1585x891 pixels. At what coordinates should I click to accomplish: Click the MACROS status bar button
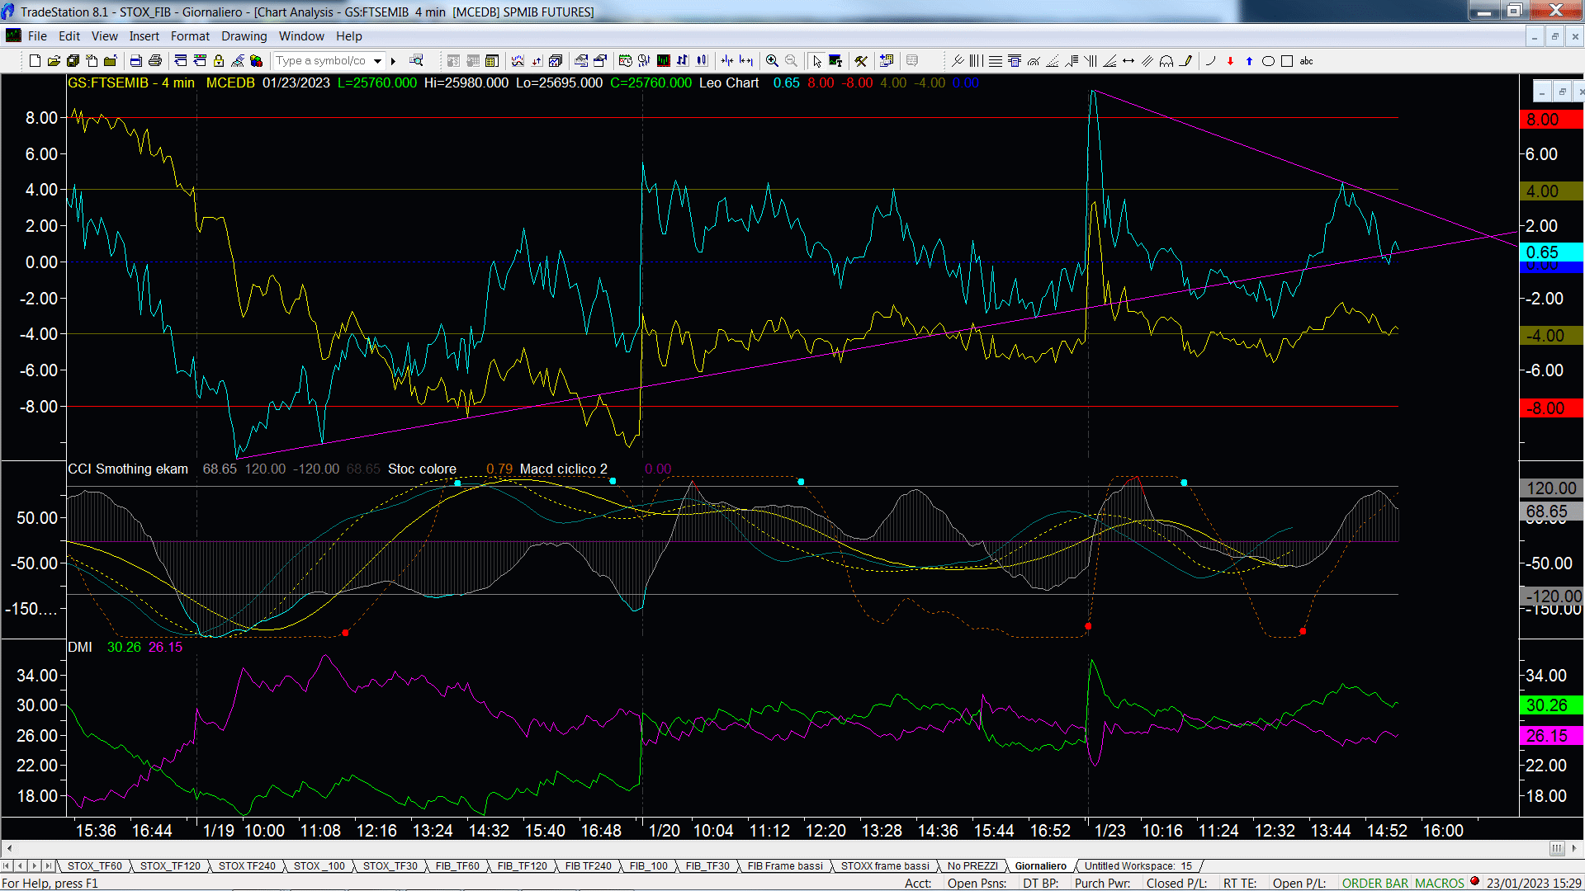click(x=1439, y=883)
